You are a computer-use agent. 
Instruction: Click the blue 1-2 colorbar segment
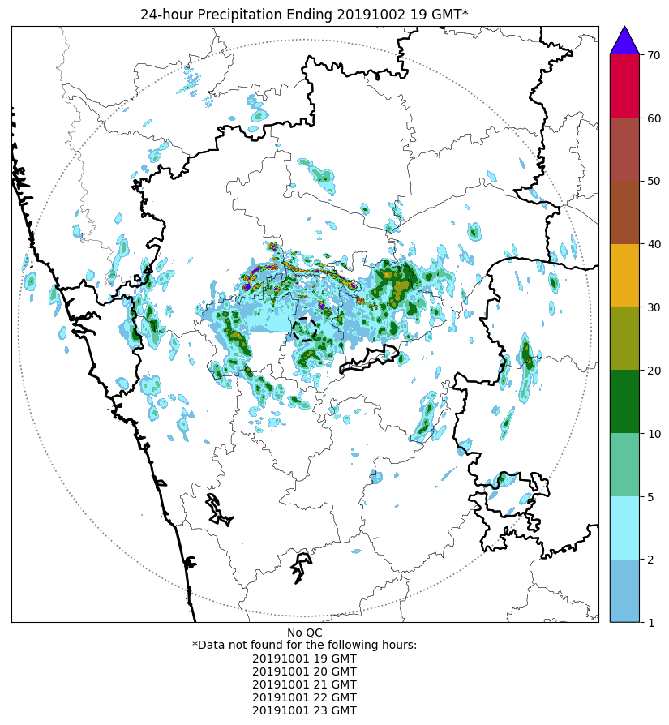point(624,591)
